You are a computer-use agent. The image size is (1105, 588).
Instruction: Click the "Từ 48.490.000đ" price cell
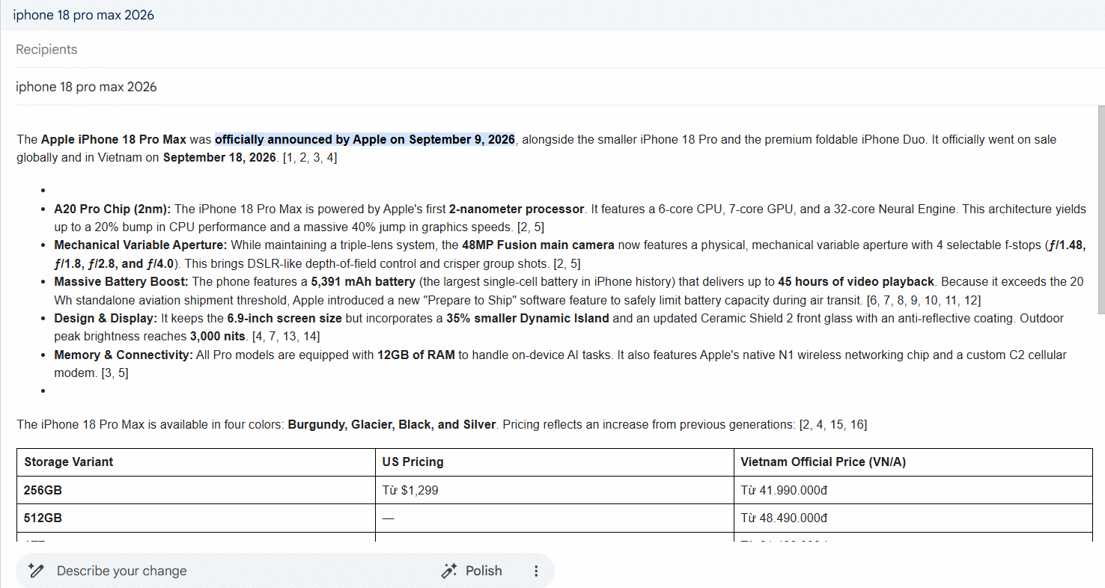[x=913, y=518]
